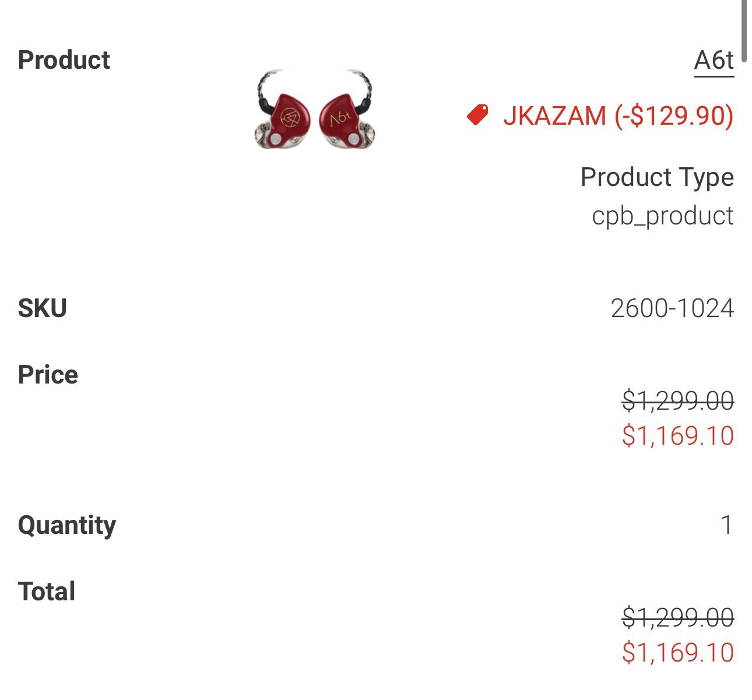Click the Total row label
The image size is (752, 700).
point(47,592)
